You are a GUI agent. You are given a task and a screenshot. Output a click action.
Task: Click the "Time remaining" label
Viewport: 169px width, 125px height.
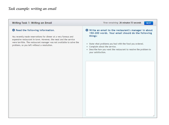[111, 23]
